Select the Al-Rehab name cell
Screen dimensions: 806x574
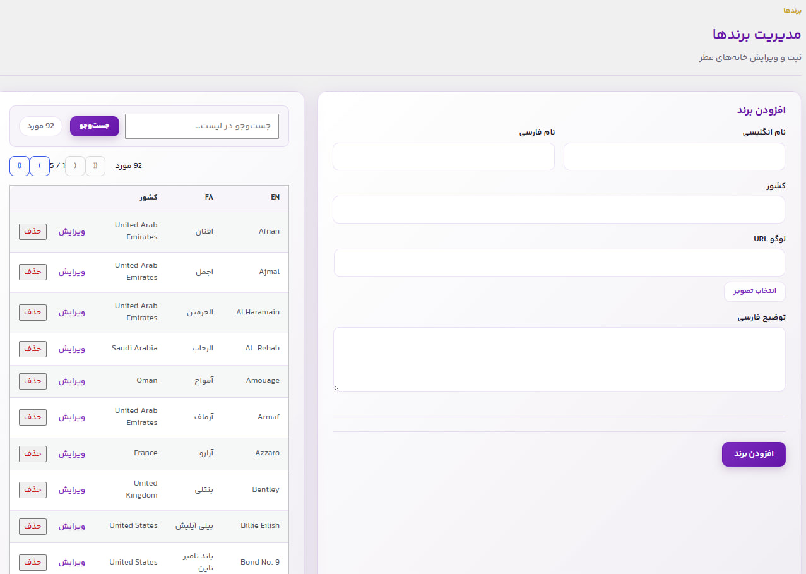(x=263, y=348)
